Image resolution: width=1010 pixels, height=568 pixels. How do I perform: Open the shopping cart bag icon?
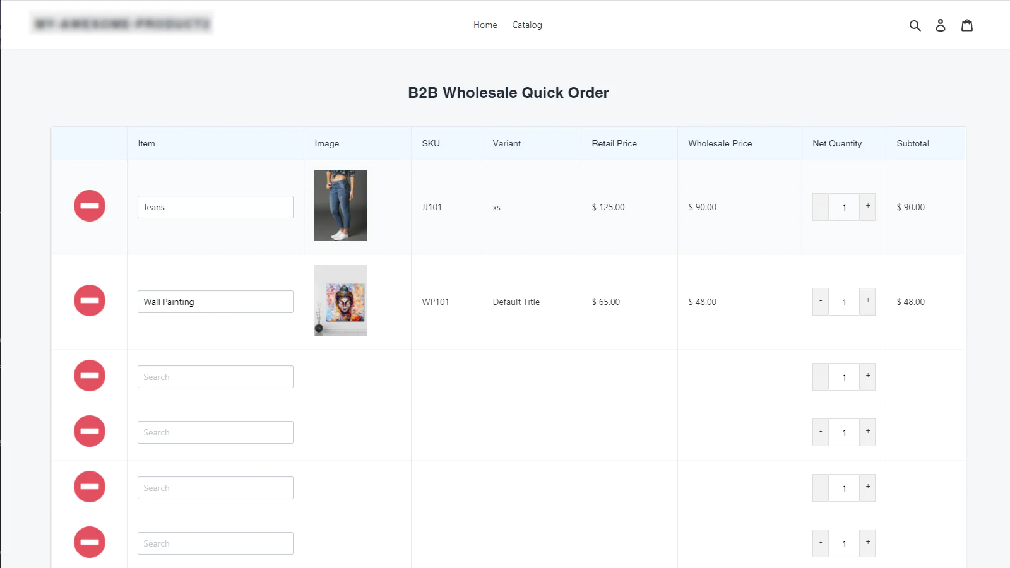967,25
